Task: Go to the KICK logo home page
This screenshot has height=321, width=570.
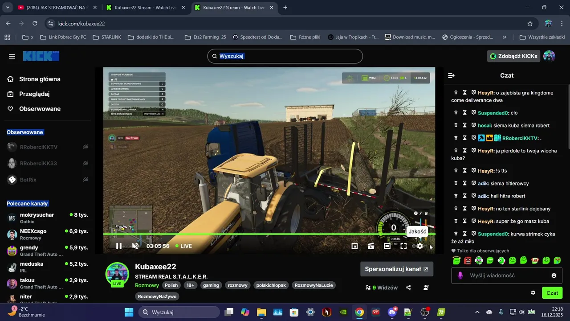Action: click(x=41, y=56)
